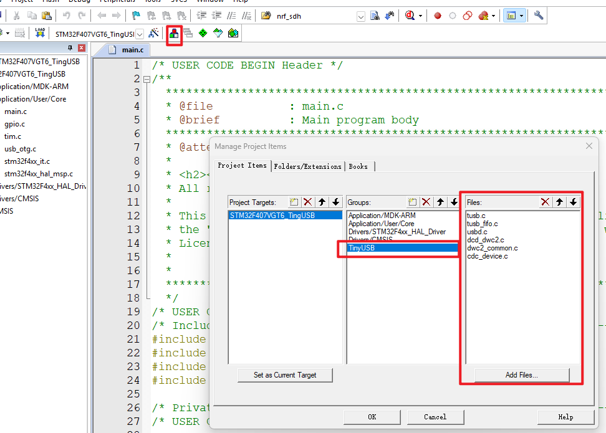The height and width of the screenshot is (433, 606).
Task: Click the Manage Project Items colored blocks icon
Action: tap(174, 34)
